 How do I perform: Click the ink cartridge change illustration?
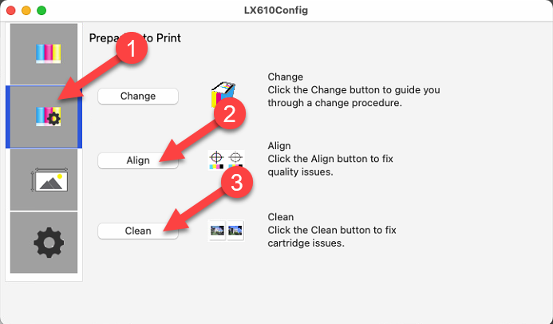[223, 94]
